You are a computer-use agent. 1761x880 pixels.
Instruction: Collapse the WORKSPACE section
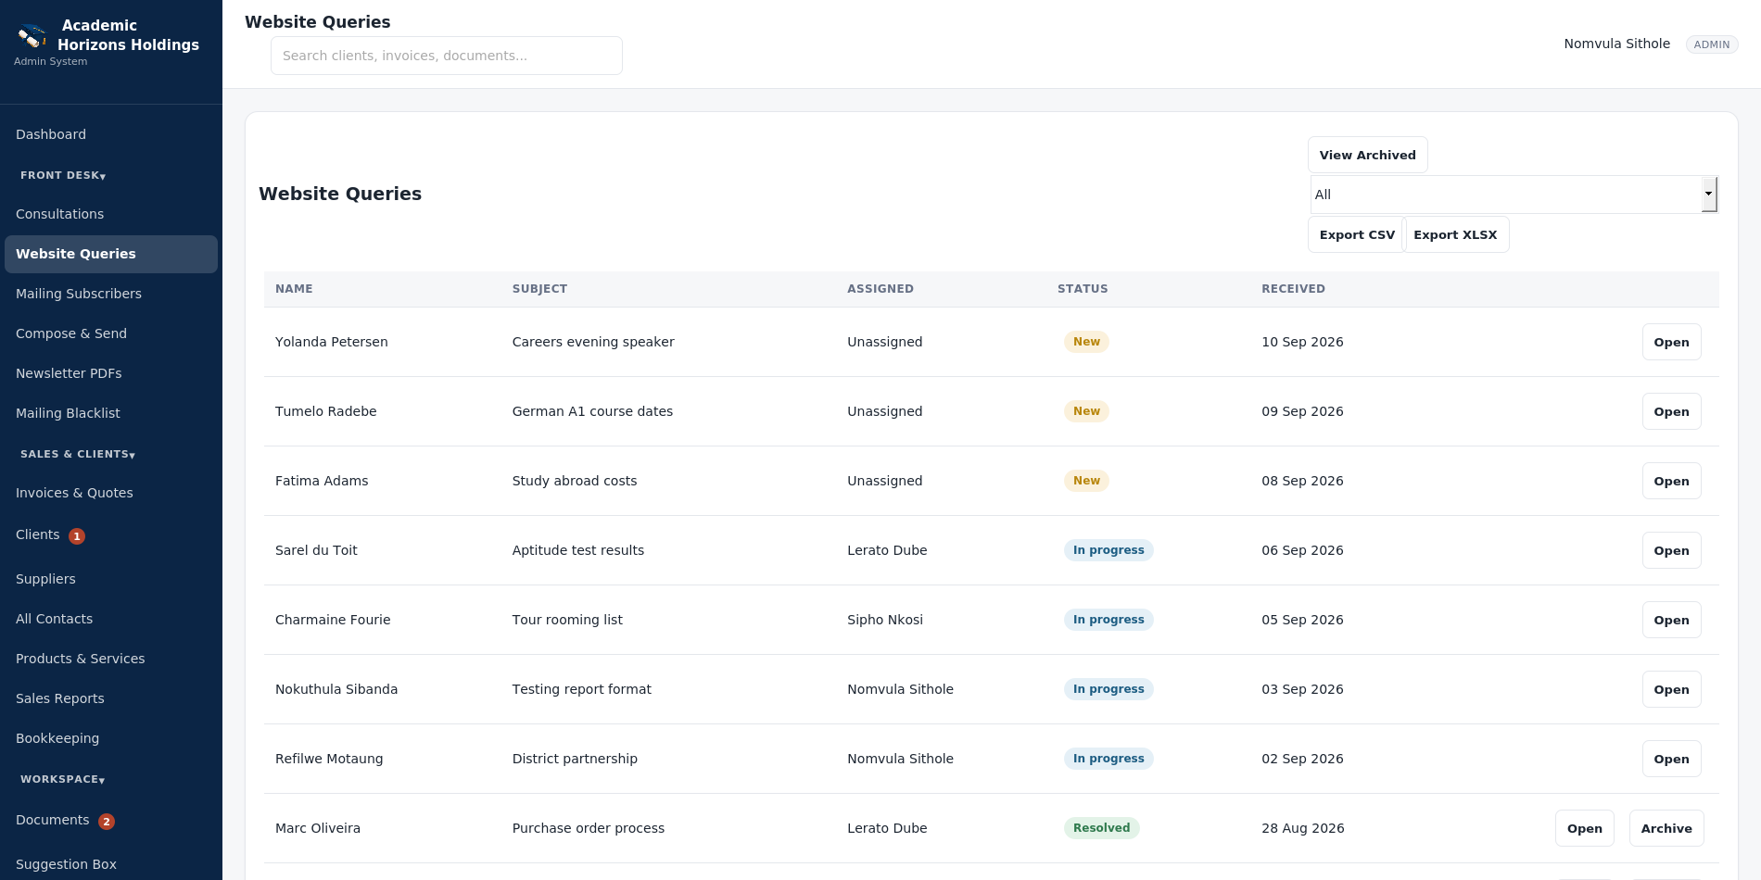[x=63, y=779]
